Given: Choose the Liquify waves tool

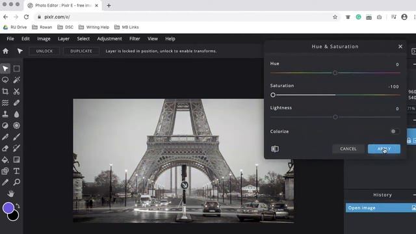Looking at the screenshot, I should click(x=5, y=103).
